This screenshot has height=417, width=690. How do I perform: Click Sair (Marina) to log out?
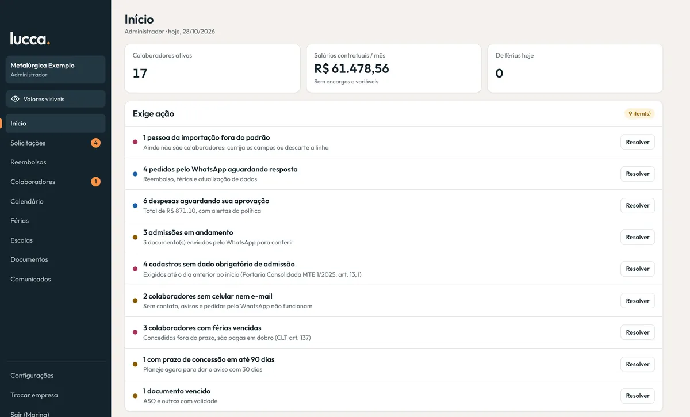pyautogui.click(x=56, y=413)
